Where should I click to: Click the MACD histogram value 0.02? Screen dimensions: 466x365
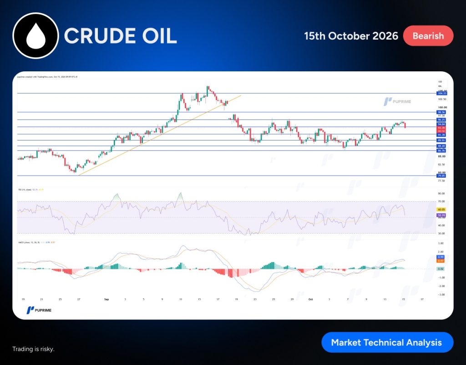(x=441, y=269)
